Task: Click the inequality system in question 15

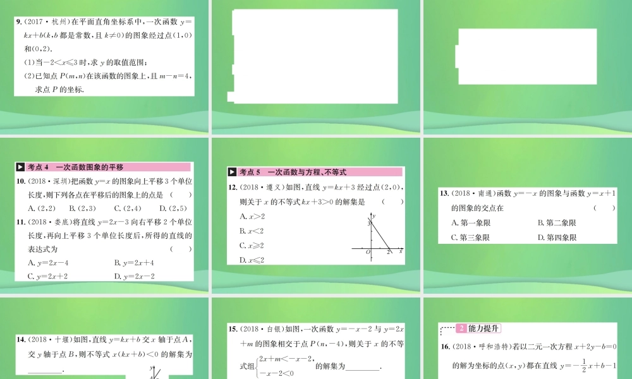Action: (285, 366)
